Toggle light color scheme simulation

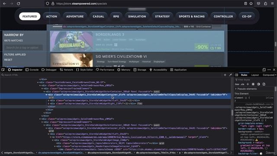(x=253, y=84)
